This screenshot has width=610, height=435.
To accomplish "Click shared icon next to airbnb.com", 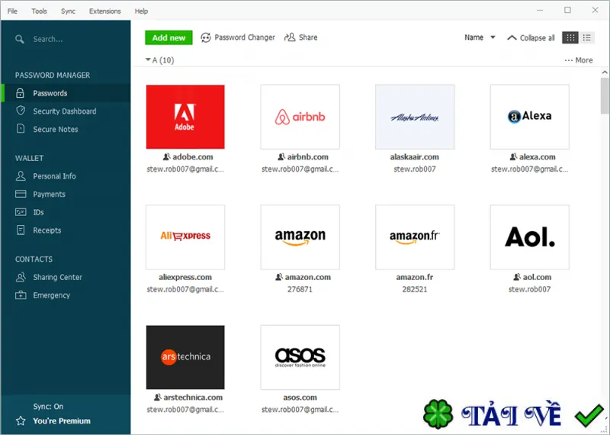I will pyautogui.click(x=281, y=156).
